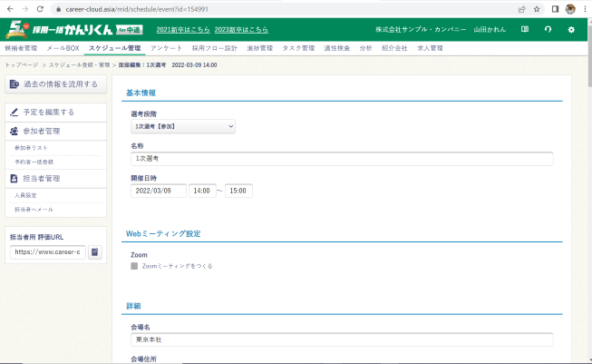Reload the page with the browser refresh icon
Image resolution: width=592 pixels, height=364 pixels.
tap(40, 8)
